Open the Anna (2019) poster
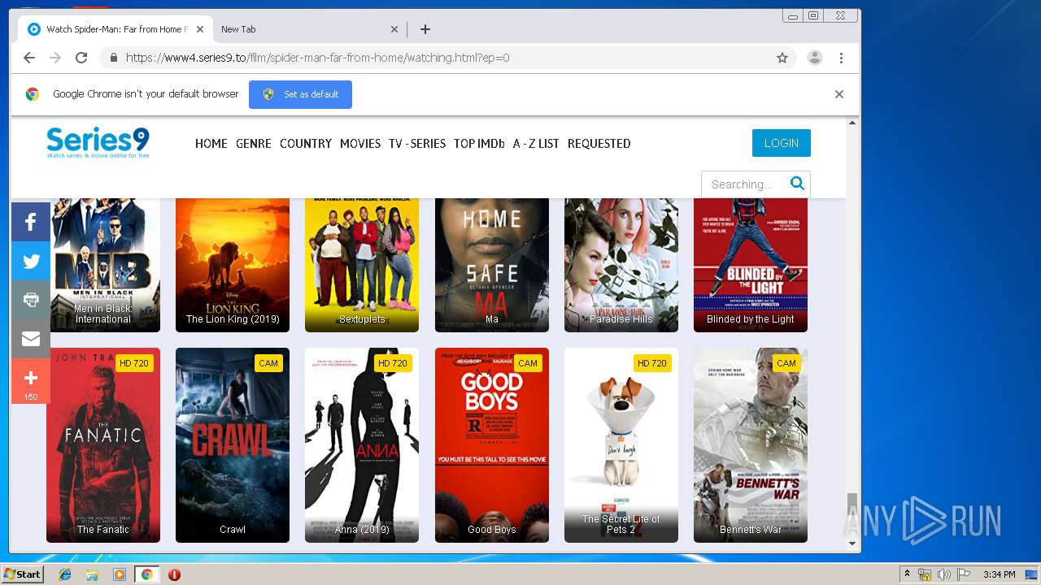Image resolution: width=1041 pixels, height=585 pixels. click(362, 445)
